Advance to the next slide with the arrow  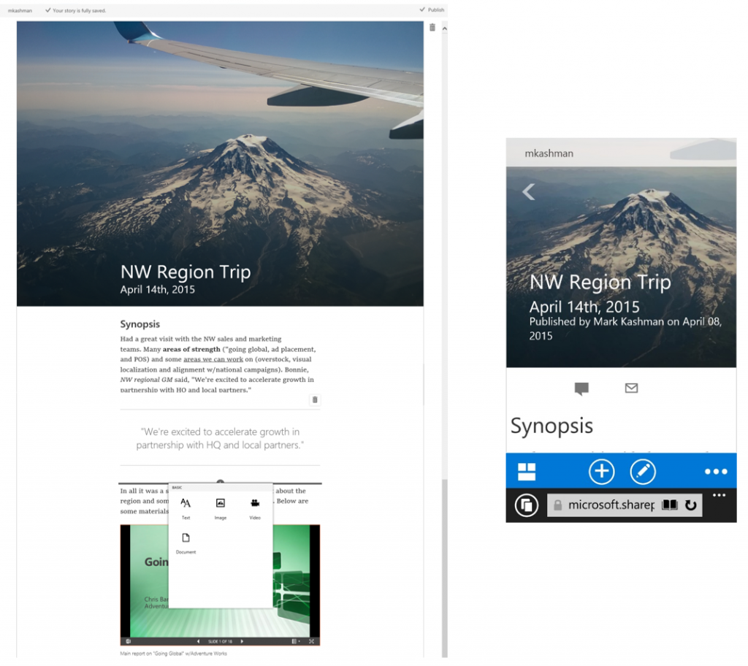coord(243,641)
